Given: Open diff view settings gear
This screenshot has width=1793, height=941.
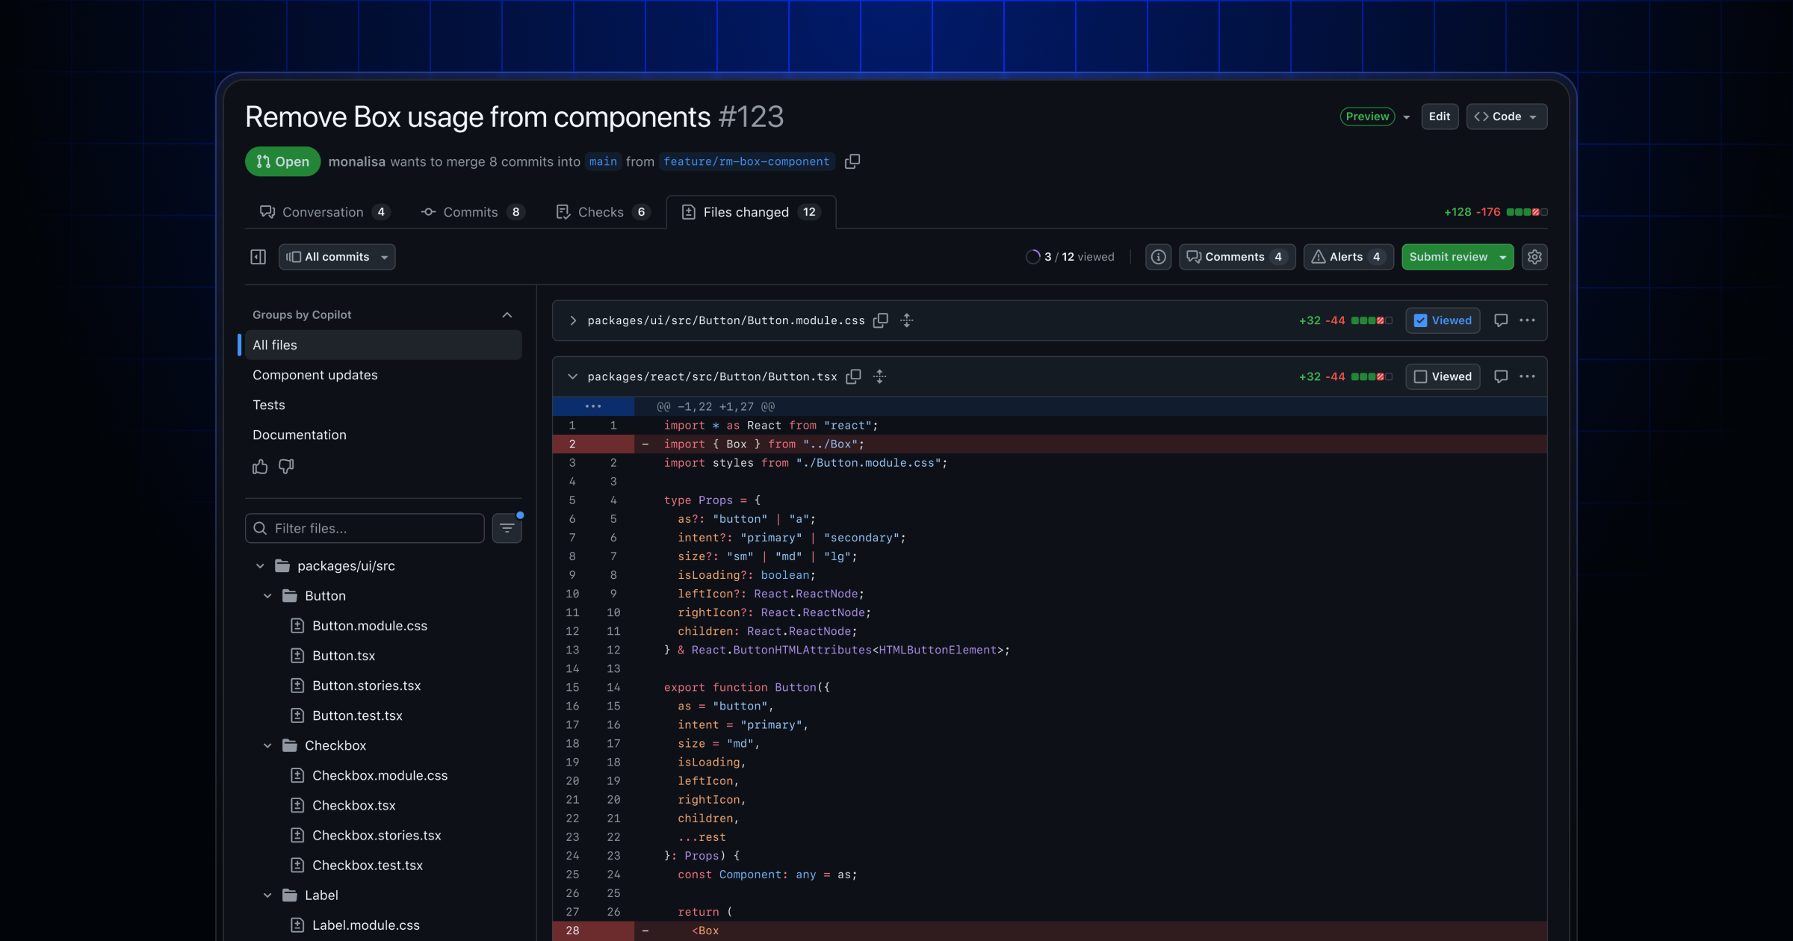Looking at the screenshot, I should (1535, 257).
